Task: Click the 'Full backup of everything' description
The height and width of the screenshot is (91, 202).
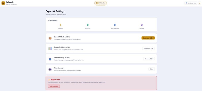Action: click(67, 39)
